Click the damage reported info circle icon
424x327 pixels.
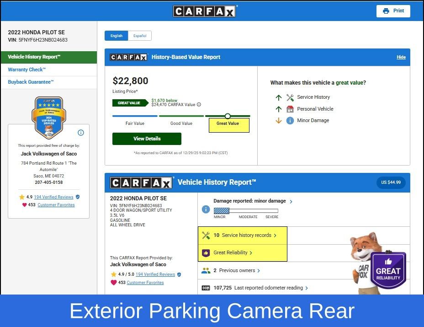[206, 209]
